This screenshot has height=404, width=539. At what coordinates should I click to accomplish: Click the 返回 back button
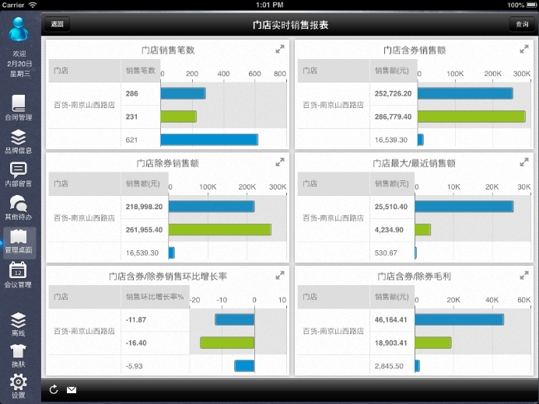pos(57,25)
